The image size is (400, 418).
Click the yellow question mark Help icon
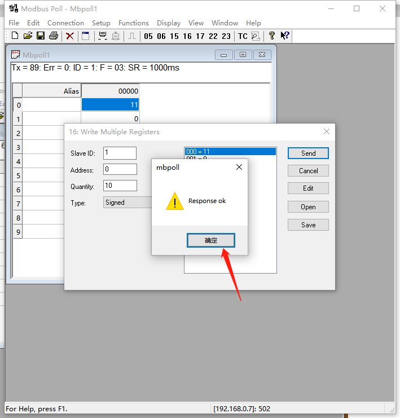coord(272,36)
